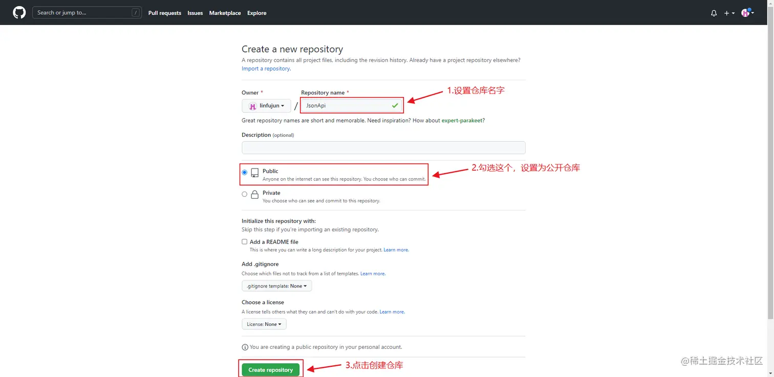Click the Create repository button
The width and height of the screenshot is (774, 377).
pos(270,369)
